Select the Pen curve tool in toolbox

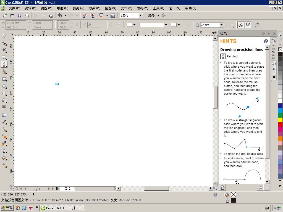tap(4, 64)
